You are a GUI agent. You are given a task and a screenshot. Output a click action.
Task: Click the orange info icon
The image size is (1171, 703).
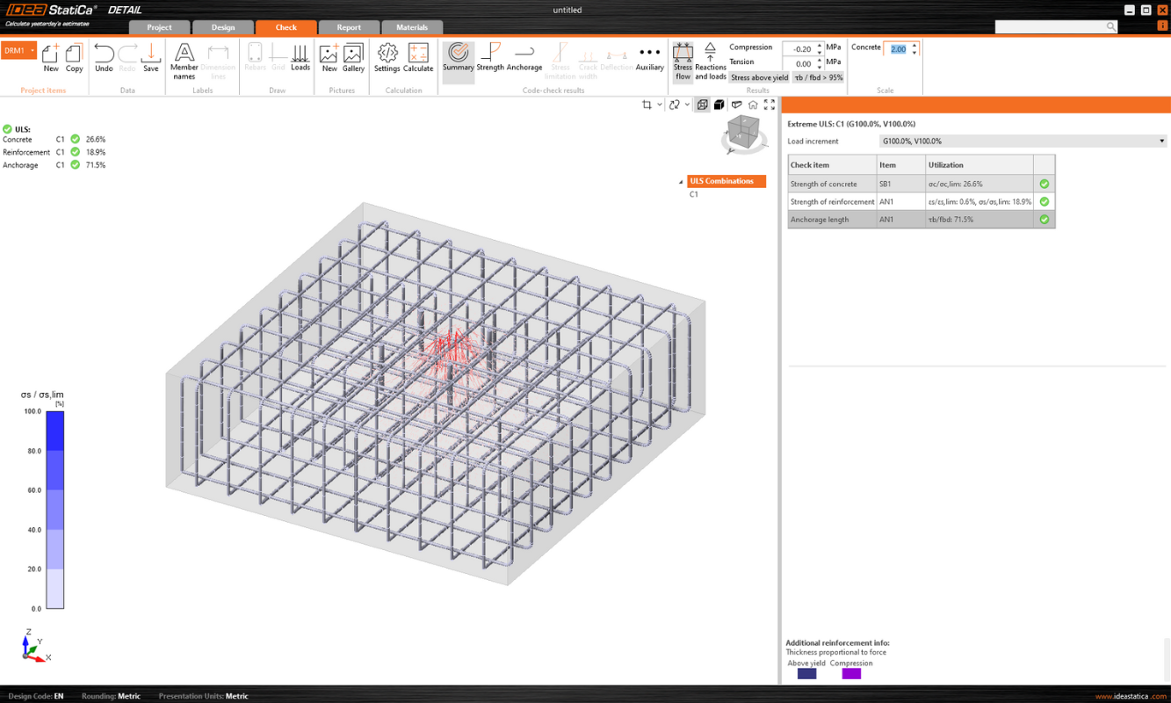1162,25
